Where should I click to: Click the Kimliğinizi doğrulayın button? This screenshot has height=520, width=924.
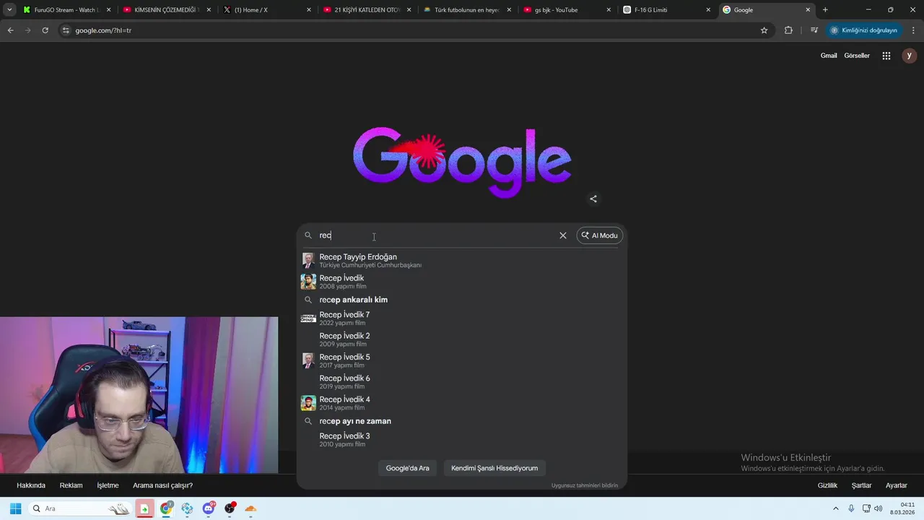[x=864, y=30]
